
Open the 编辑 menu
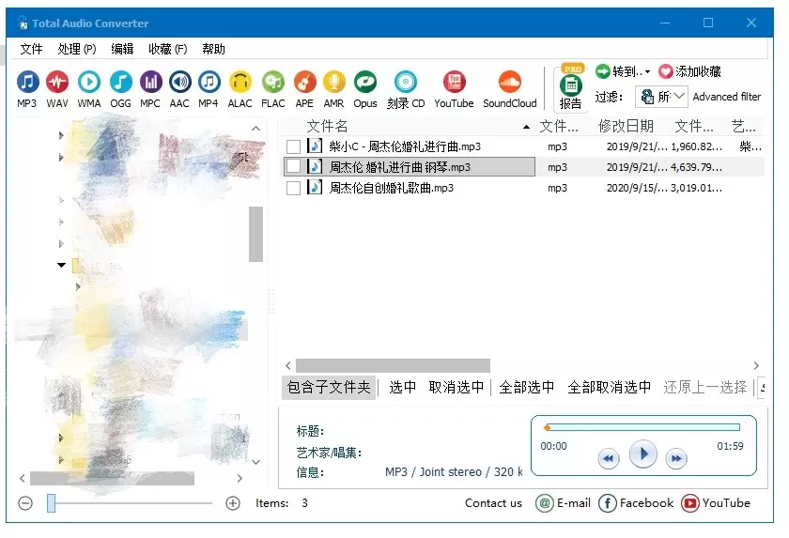(x=122, y=49)
